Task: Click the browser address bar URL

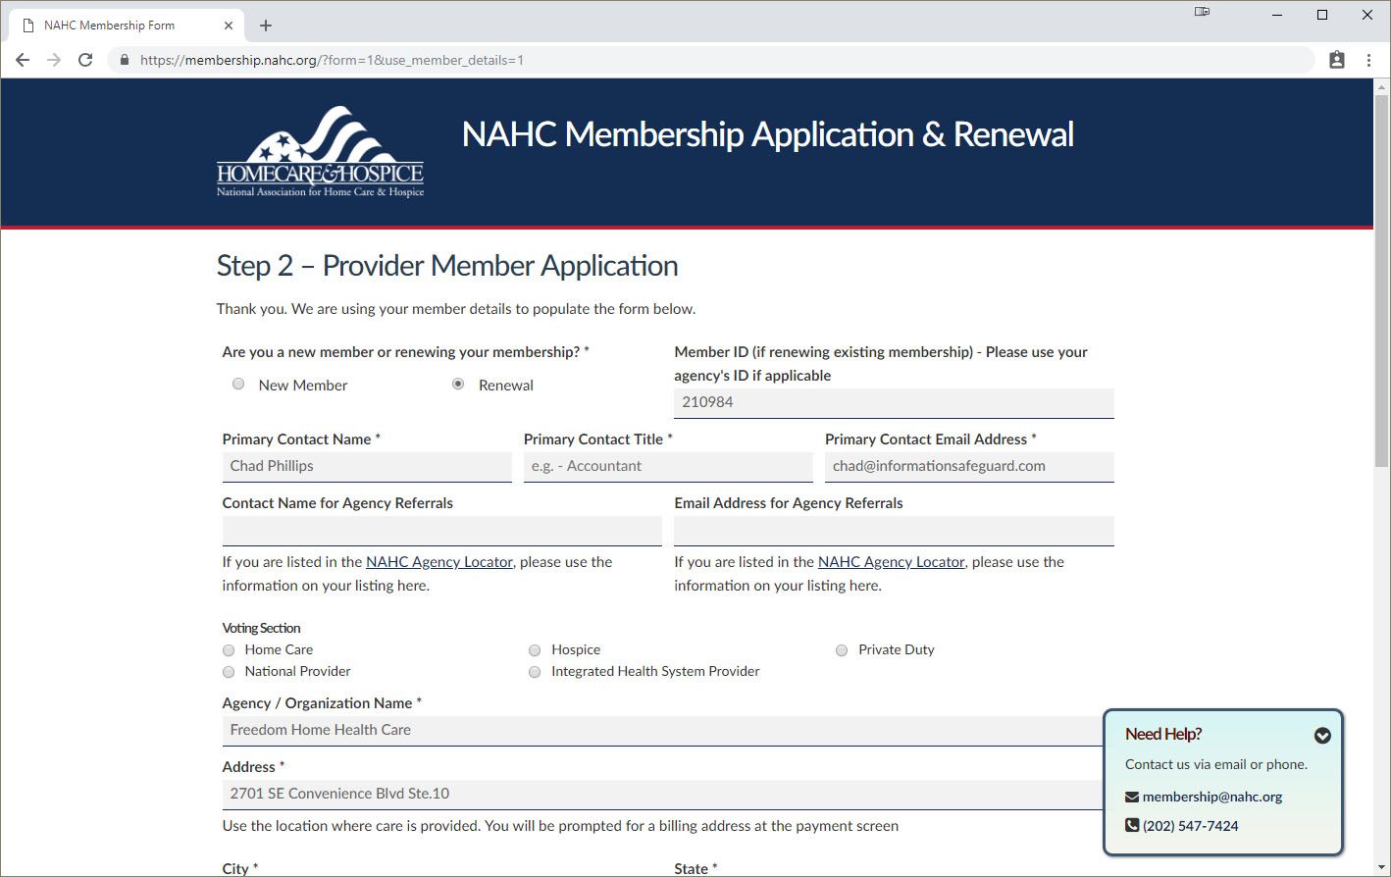Action: coord(332,60)
